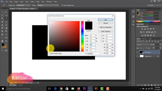Select the Eraser tool
Image resolution: width=162 pixels, height=91 pixels.
tap(2, 28)
